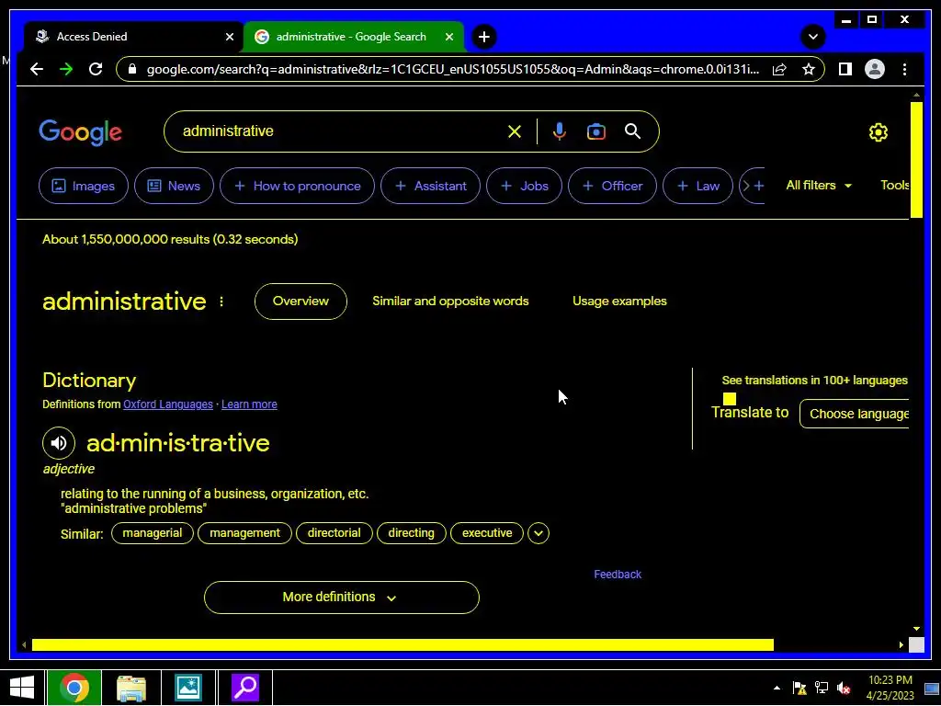Open File Explorer from the taskbar

[x=131, y=688]
